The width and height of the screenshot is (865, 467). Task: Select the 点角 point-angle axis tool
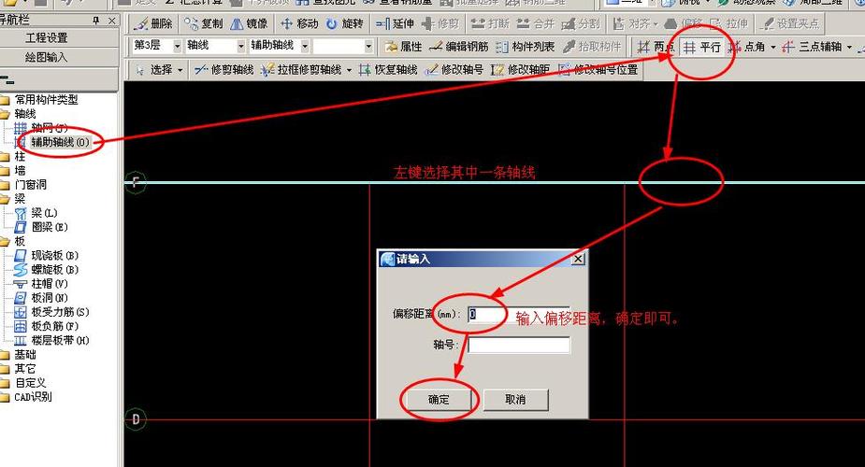click(746, 47)
